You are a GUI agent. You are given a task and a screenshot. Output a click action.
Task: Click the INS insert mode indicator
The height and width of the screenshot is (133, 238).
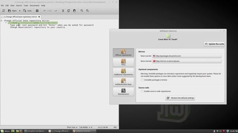pos(115,127)
